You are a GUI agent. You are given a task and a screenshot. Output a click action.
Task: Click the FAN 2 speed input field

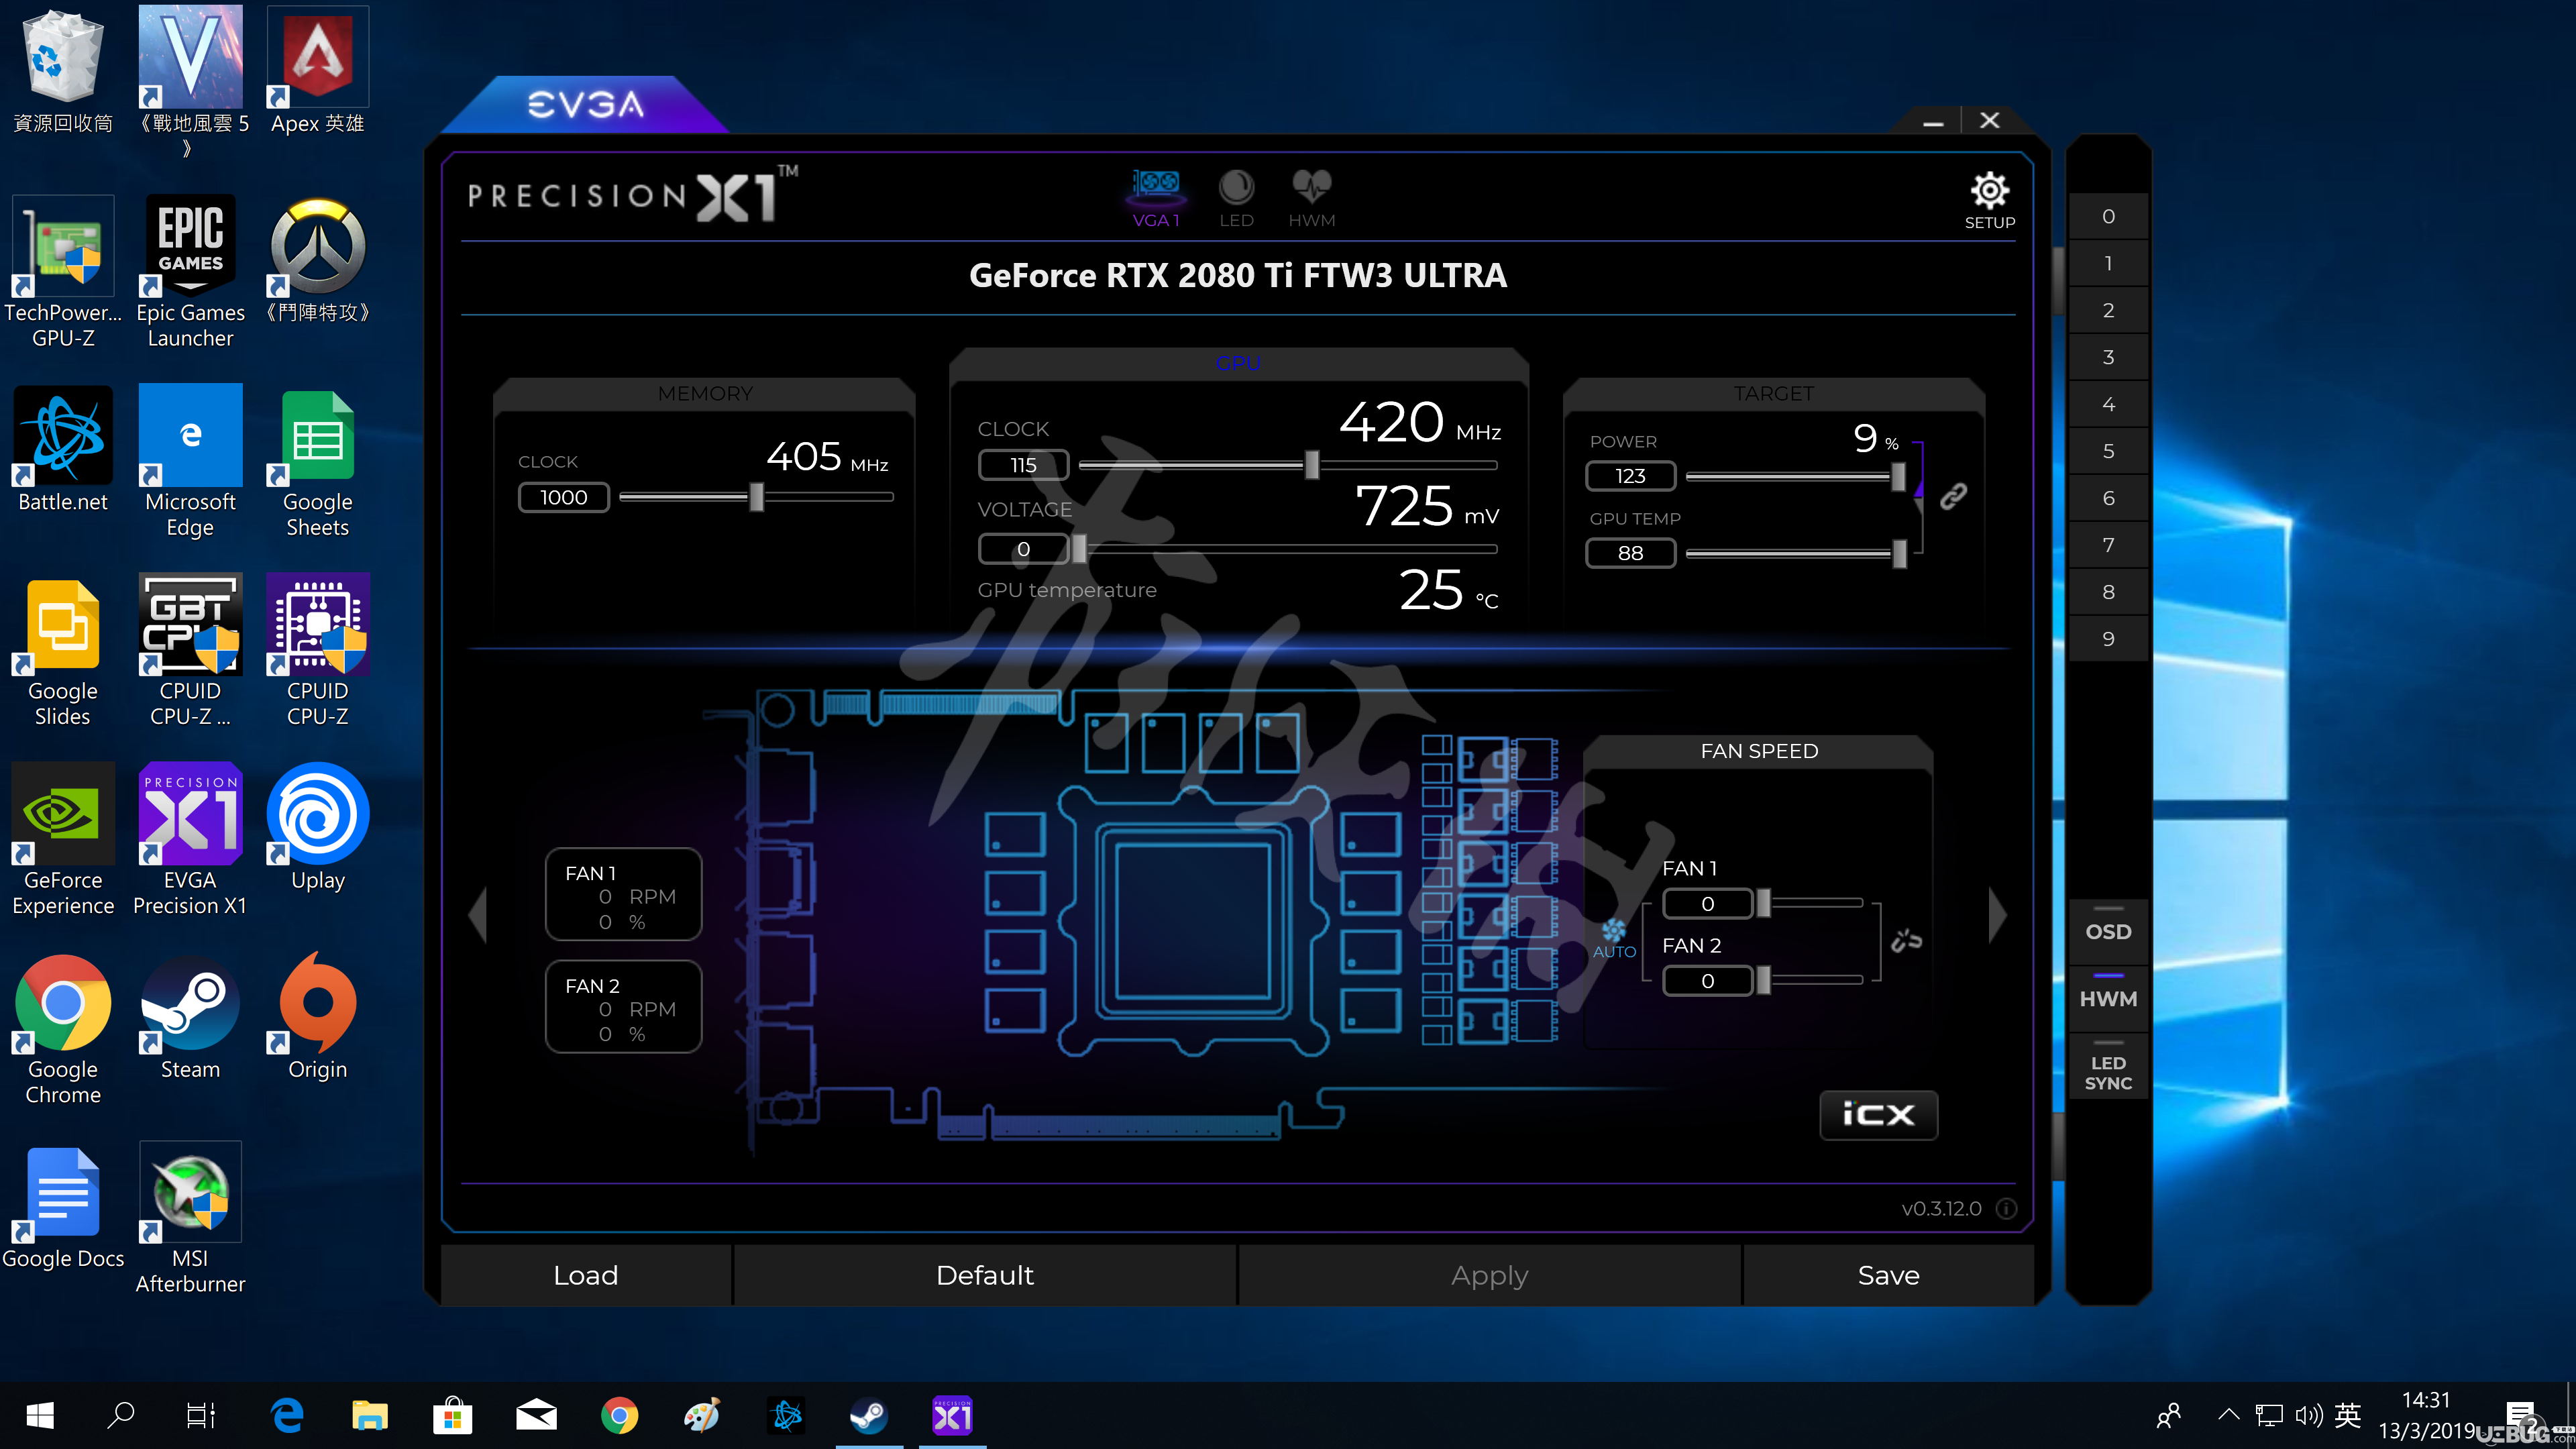(x=1707, y=981)
